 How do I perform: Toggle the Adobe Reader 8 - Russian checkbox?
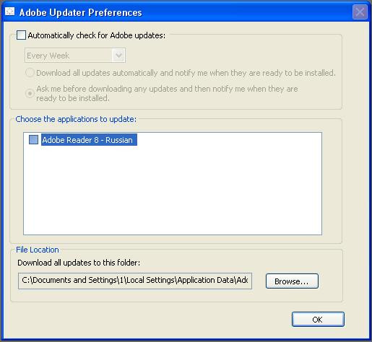(x=33, y=139)
